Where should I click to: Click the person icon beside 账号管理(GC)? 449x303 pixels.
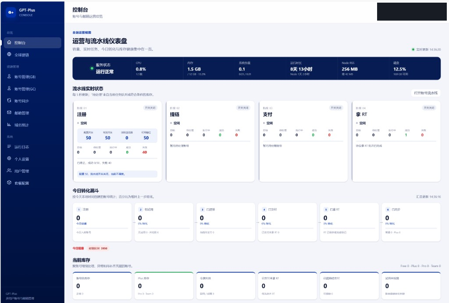(9, 89)
